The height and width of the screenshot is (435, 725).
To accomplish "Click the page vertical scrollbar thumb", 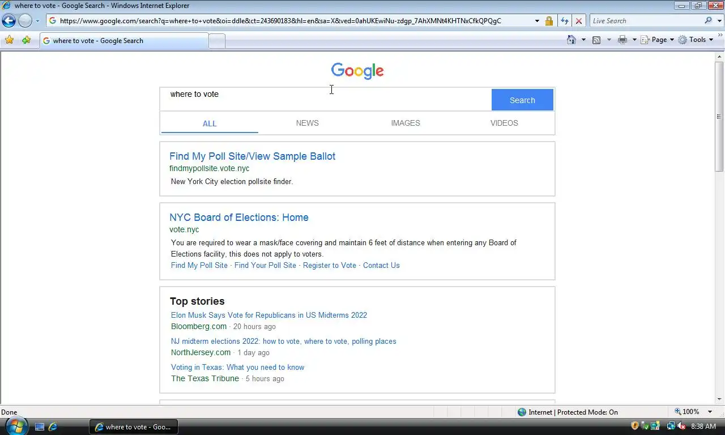I will (x=719, y=116).
